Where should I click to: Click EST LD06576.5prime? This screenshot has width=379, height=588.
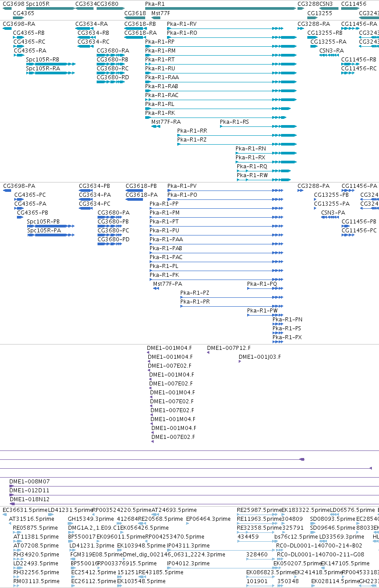[x=352, y=510]
